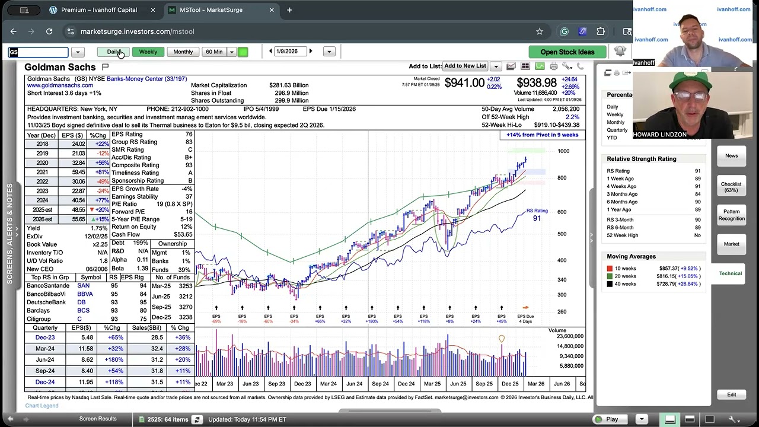
Task: Click the red 10 weeks moving average swatch
Action: (x=610, y=269)
